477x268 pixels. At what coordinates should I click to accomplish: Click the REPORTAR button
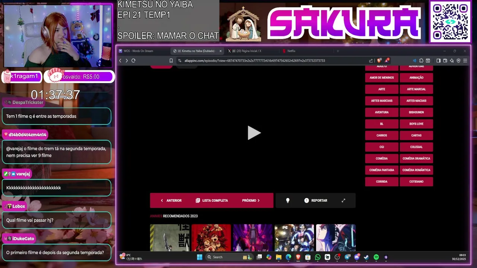click(x=316, y=200)
